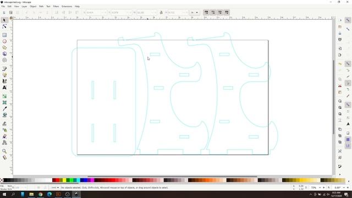The image size is (352, 198).
Task: Select the Measure tool
Action: pos(4,157)
